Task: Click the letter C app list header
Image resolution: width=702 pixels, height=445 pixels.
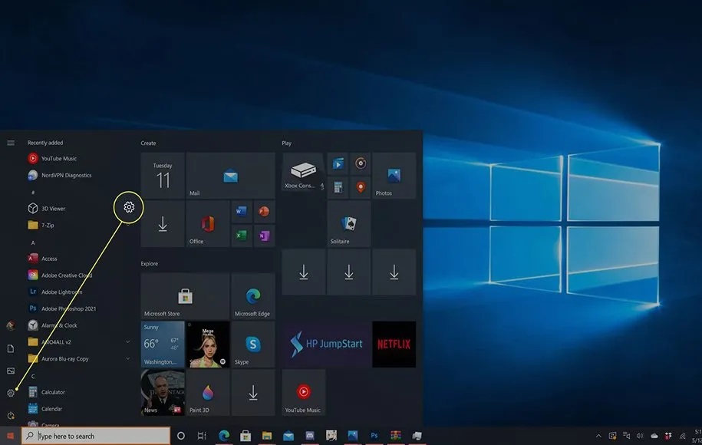Action: 33,376
